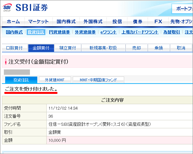Open the マーケット main menu
This screenshot has height=154, width=193.
[38, 22]
